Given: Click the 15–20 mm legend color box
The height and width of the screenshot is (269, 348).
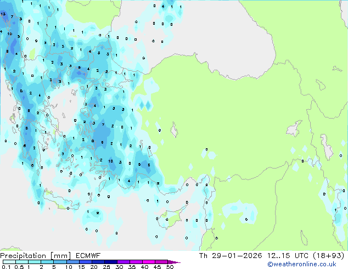Looking at the screenshot, I should (x=85, y=262).
